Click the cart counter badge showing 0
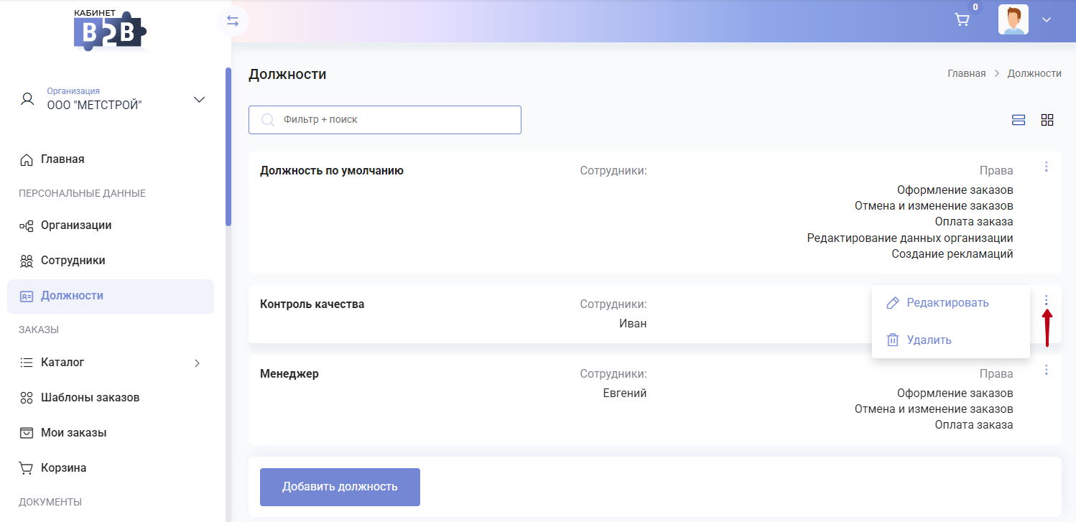The image size is (1076, 522). [975, 8]
